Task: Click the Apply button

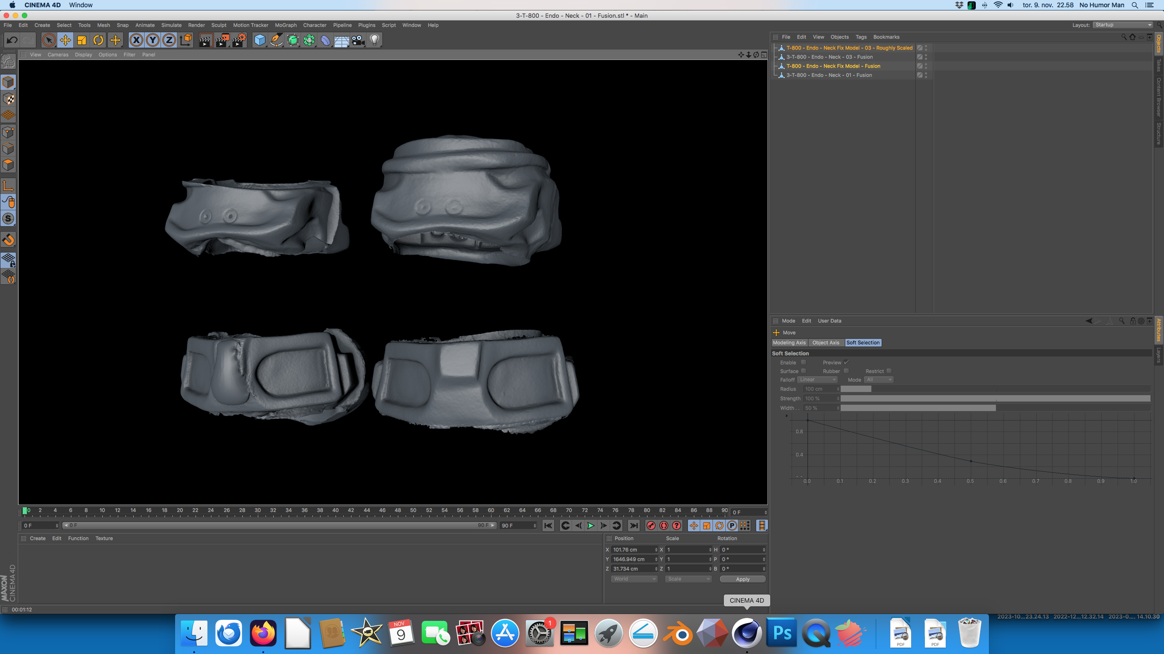Action: [x=743, y=579]
